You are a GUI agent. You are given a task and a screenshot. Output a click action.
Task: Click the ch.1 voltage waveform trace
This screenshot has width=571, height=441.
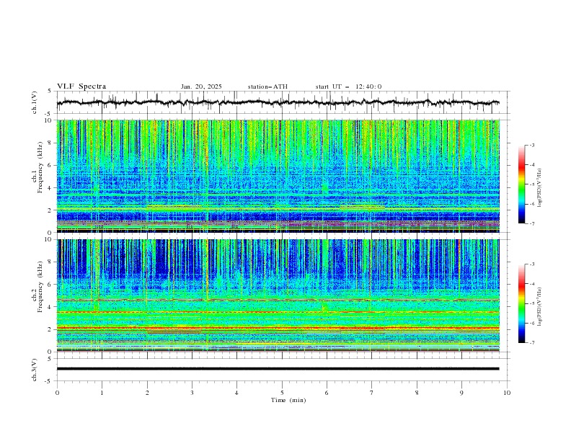[278, 102]
